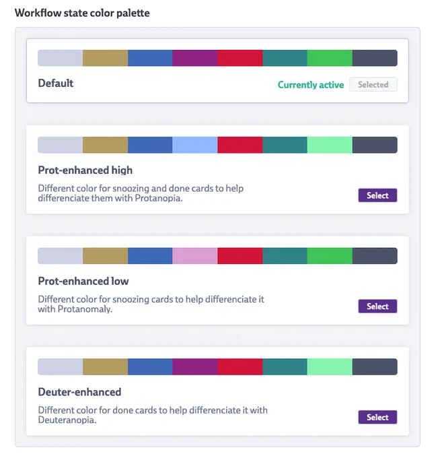Click the red swatch in Default palette

pyautogui.click(x=240, y=58)
